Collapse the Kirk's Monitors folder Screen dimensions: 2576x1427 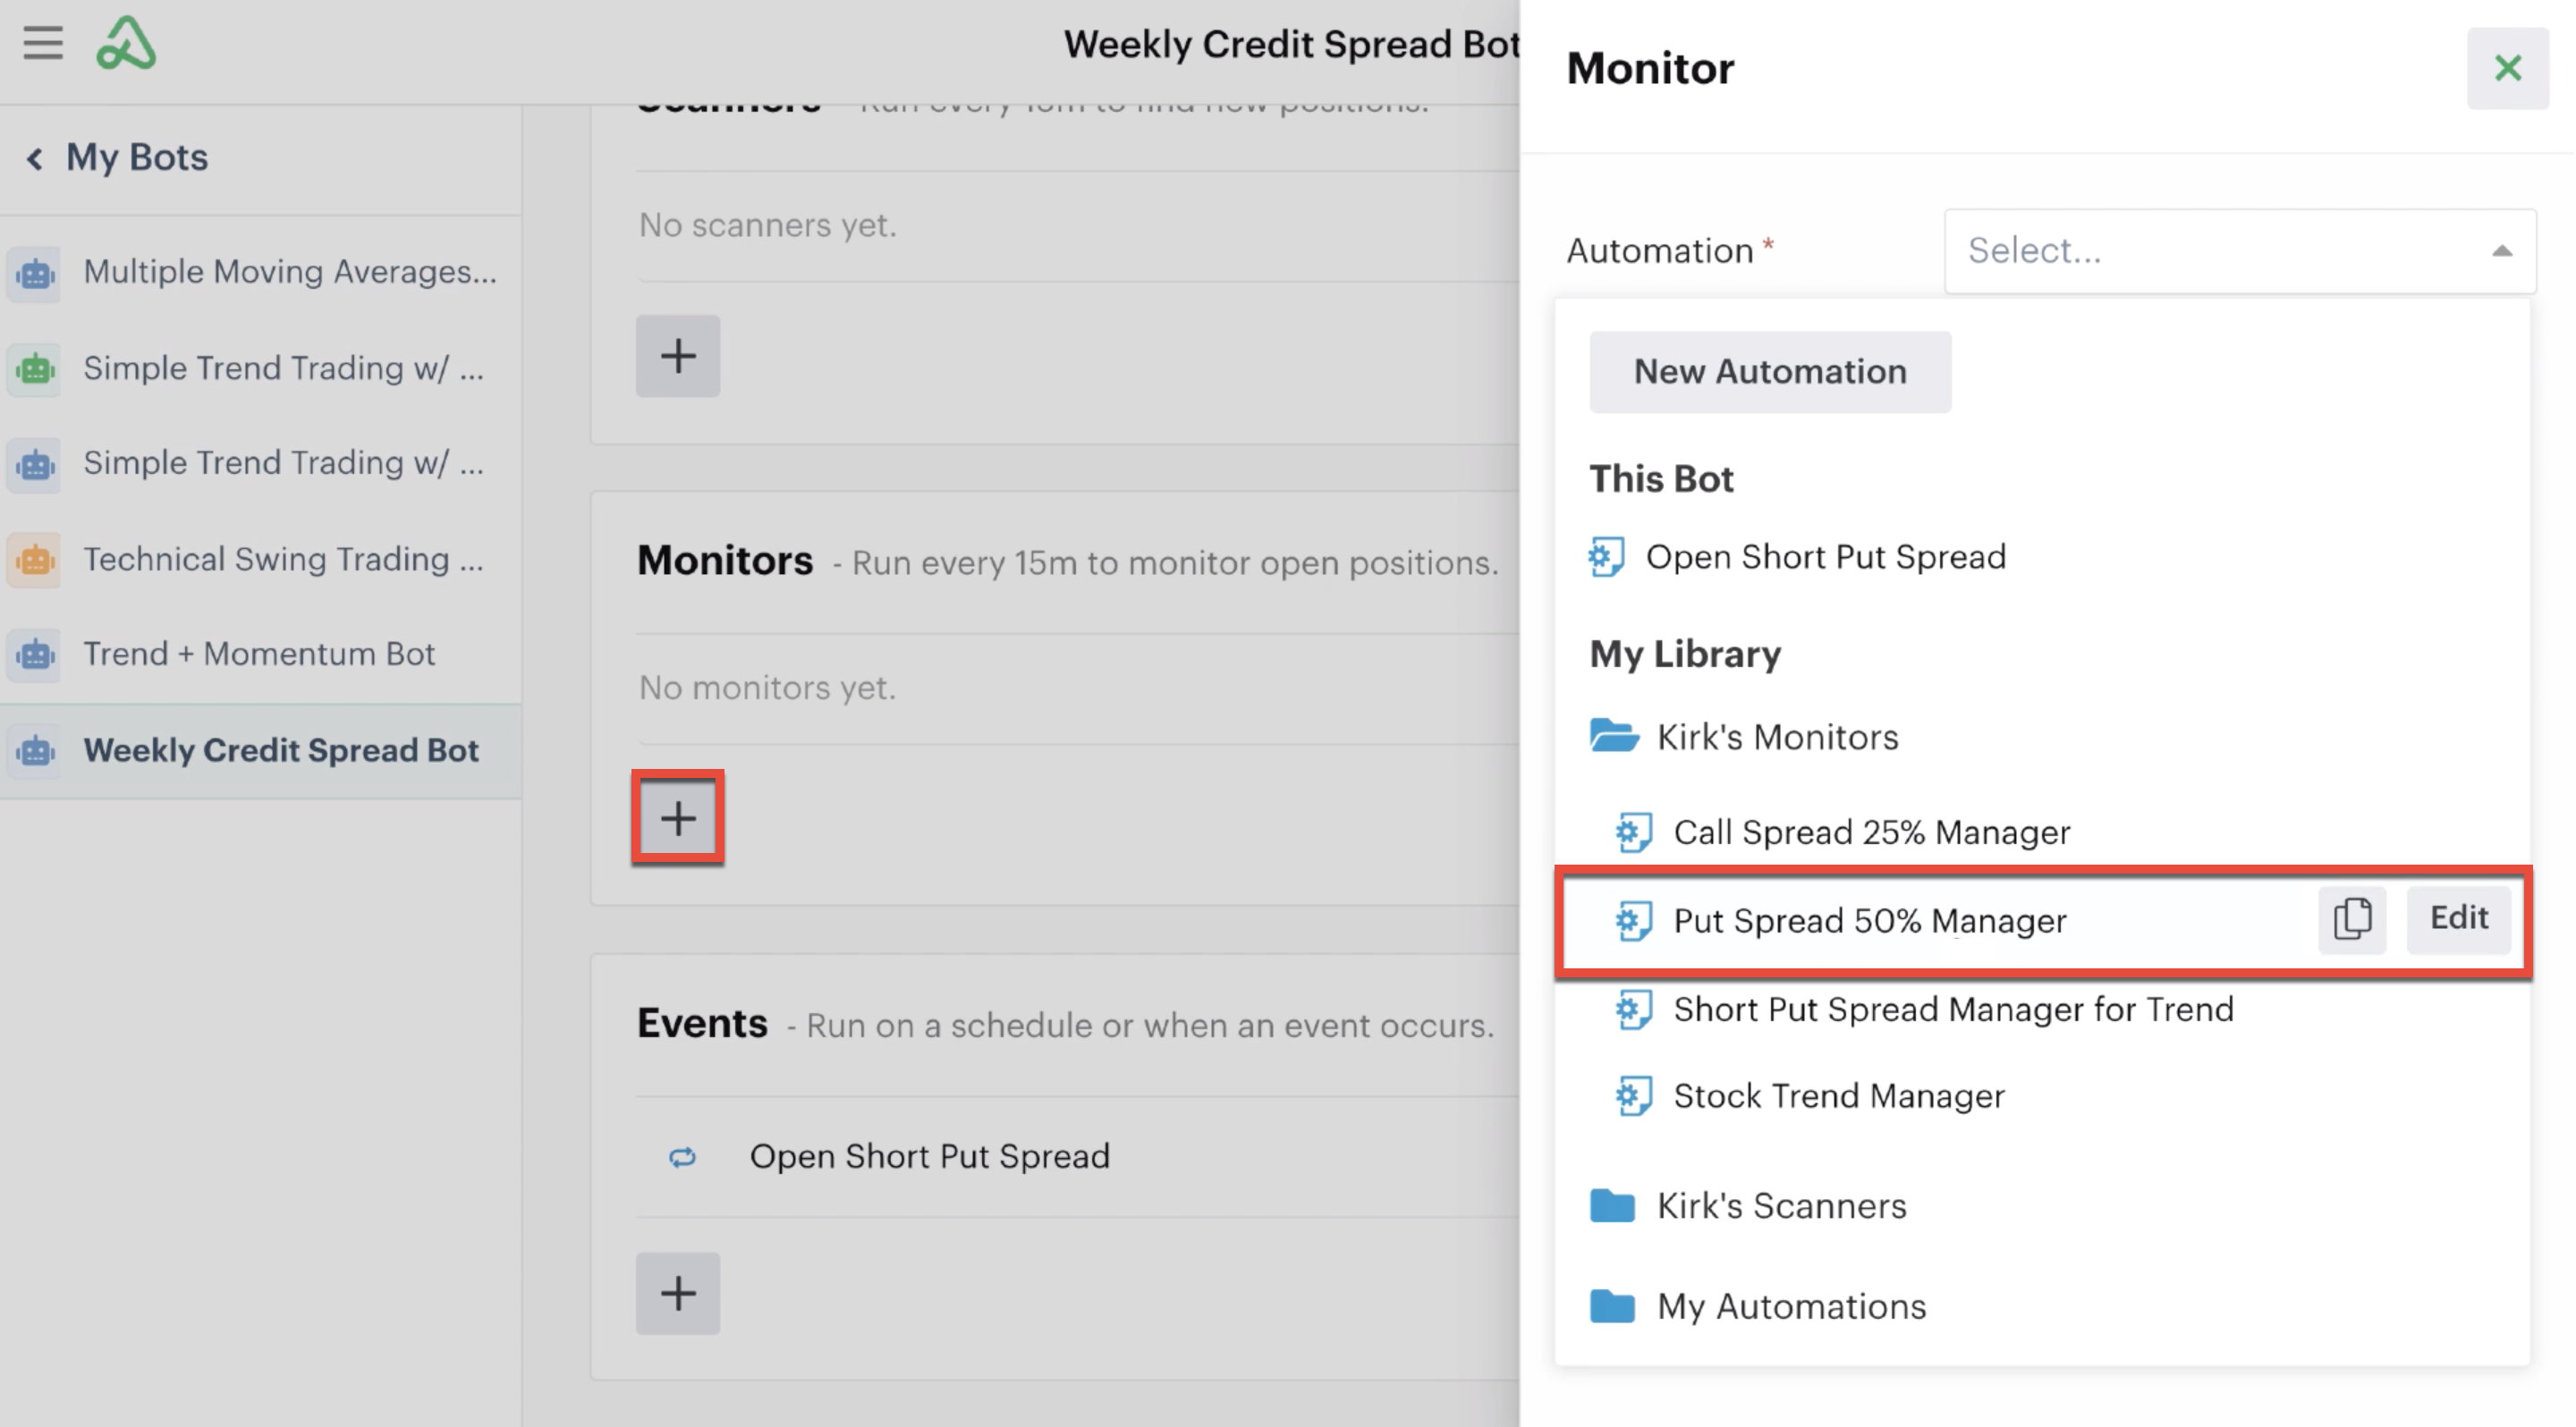1744,738
